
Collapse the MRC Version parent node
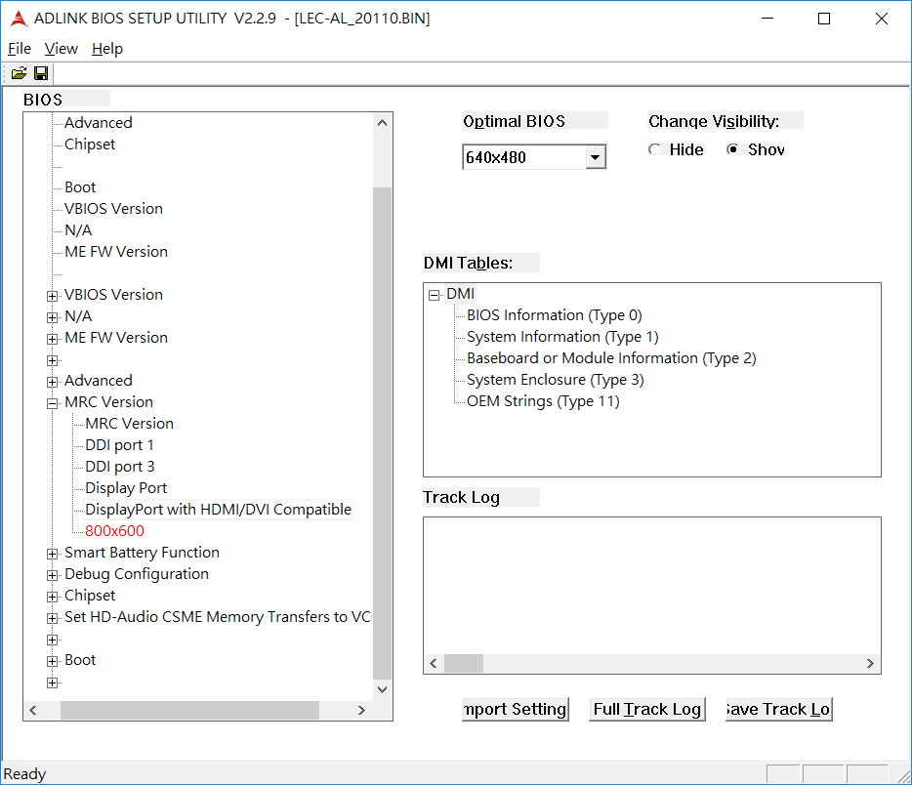(53, 403)
